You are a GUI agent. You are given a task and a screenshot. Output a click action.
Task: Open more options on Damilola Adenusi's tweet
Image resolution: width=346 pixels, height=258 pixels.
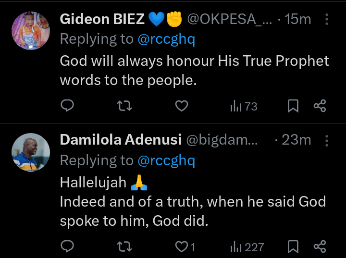coord(327,141)
